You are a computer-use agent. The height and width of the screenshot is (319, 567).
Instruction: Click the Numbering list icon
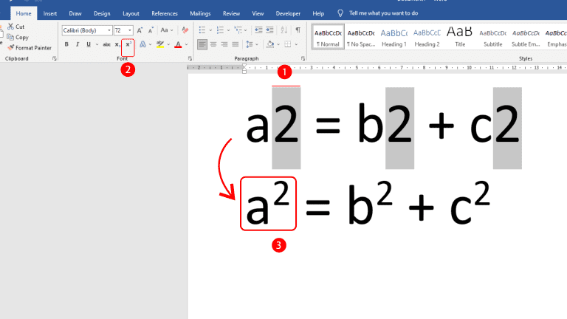(x=220, y=30)
